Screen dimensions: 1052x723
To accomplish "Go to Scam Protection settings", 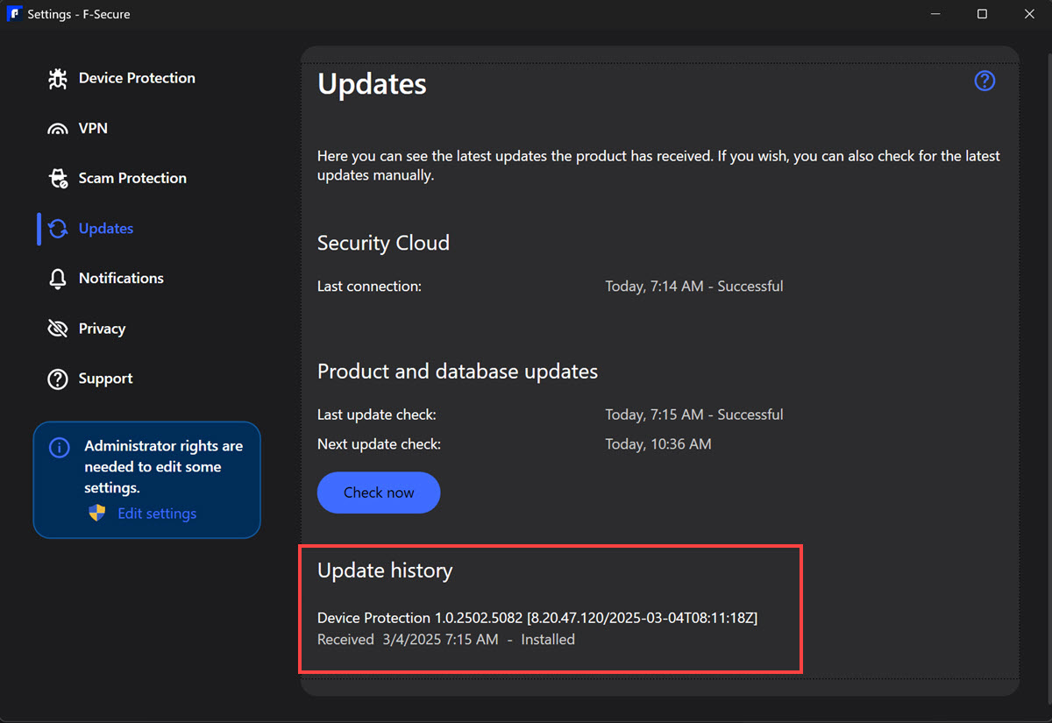I will [132, 178].
